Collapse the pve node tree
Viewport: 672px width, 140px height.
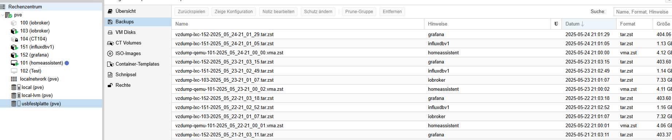(3, 15)
